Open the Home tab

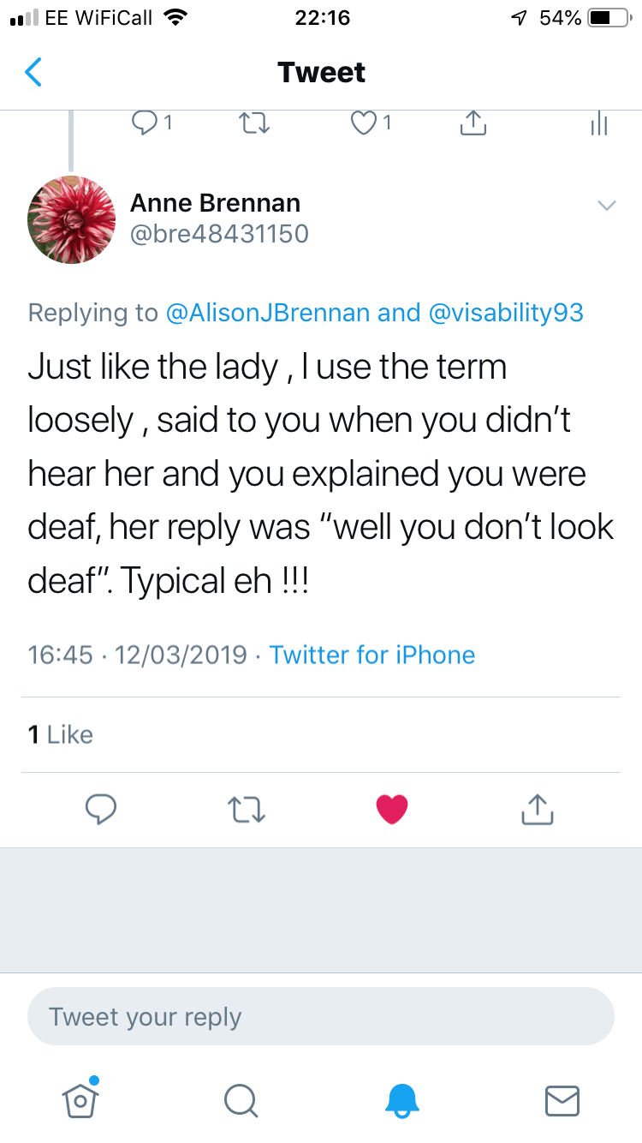tap(80, 1098)
